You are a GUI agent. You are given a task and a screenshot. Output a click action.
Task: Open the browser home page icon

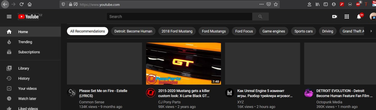point(29,4)
